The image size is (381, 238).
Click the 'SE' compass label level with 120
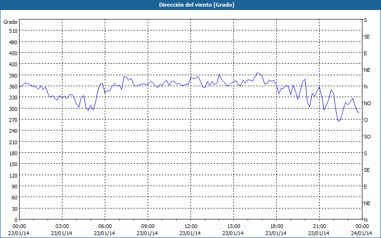[x=367, y=170]
